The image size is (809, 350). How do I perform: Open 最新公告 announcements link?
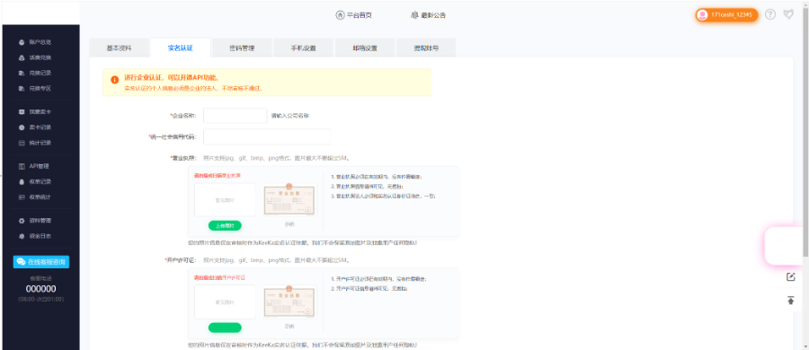pyautogui.click(x=428, y=15)
